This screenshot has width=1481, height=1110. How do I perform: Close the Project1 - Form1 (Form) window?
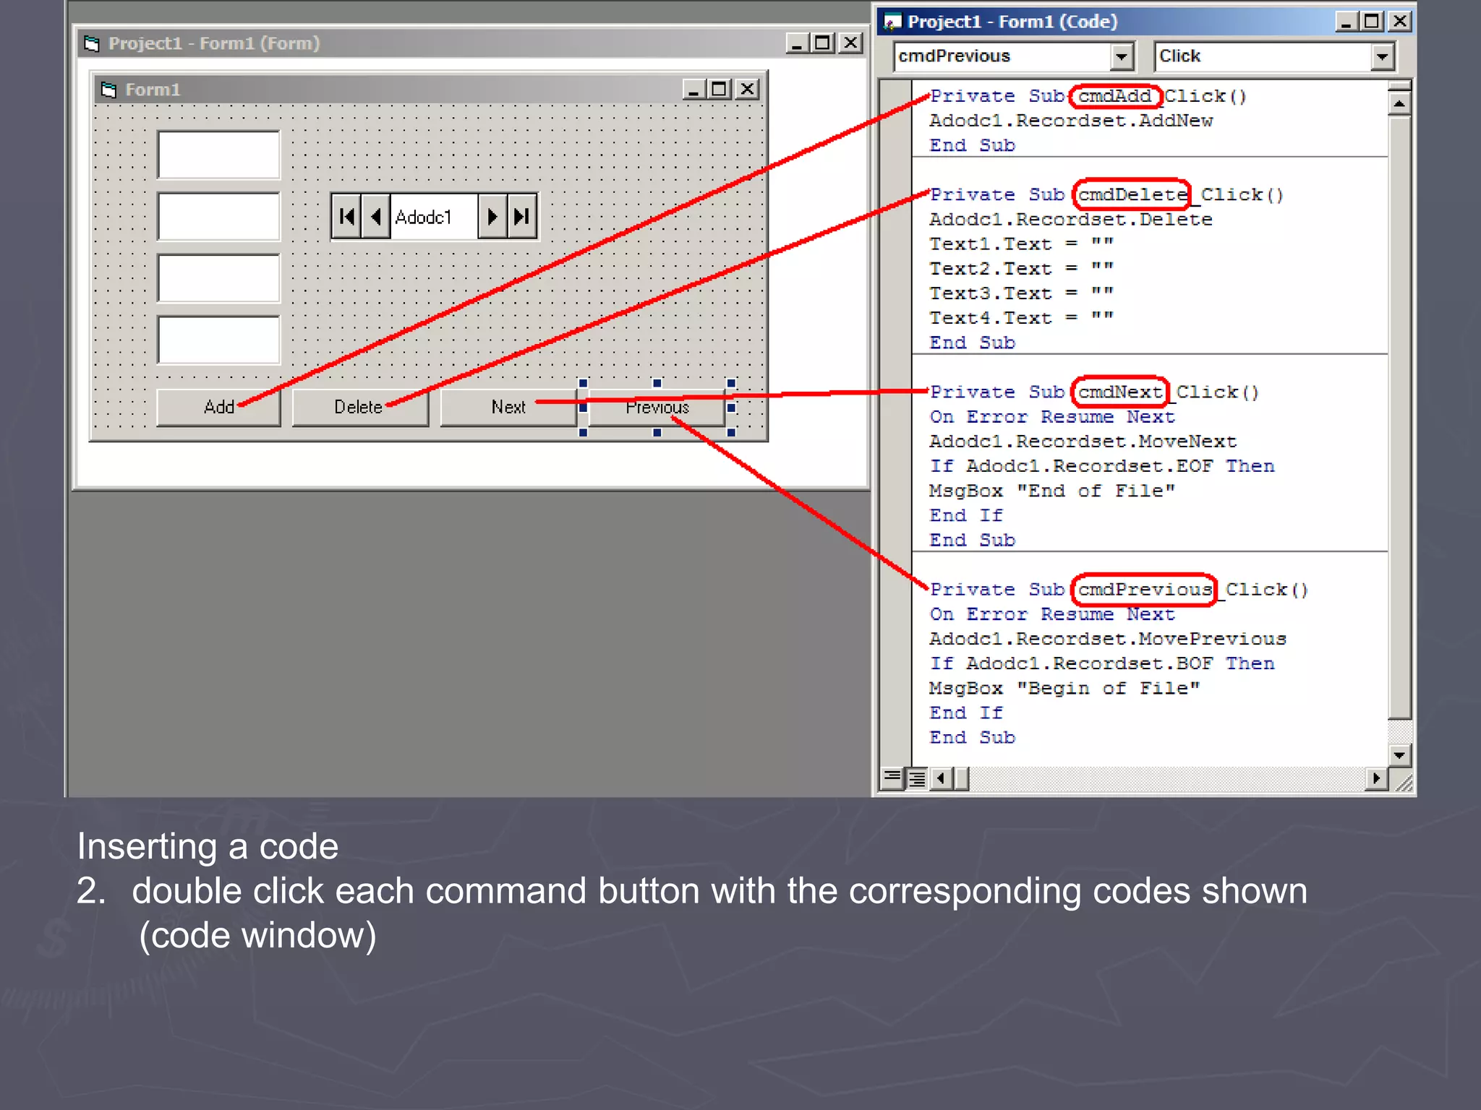pyautogui.click(x=851, y=43)
